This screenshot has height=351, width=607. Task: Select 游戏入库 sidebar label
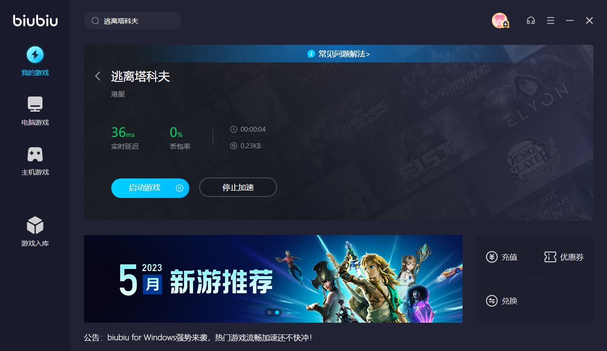click(x=35, y=244)
